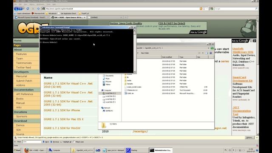Image resolution: width=272 pixels, height=153 pixels.
Task: Bookmark page with the star icon
Action: (x=204, y=8)
